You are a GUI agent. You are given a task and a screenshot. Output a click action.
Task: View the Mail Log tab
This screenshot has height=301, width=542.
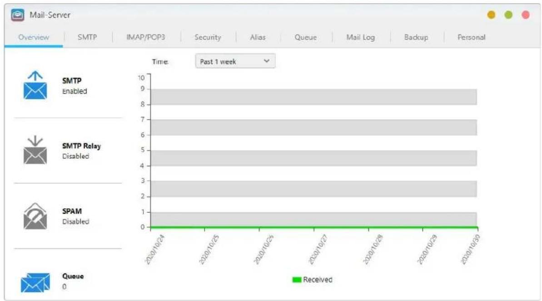tap(360, 38)
